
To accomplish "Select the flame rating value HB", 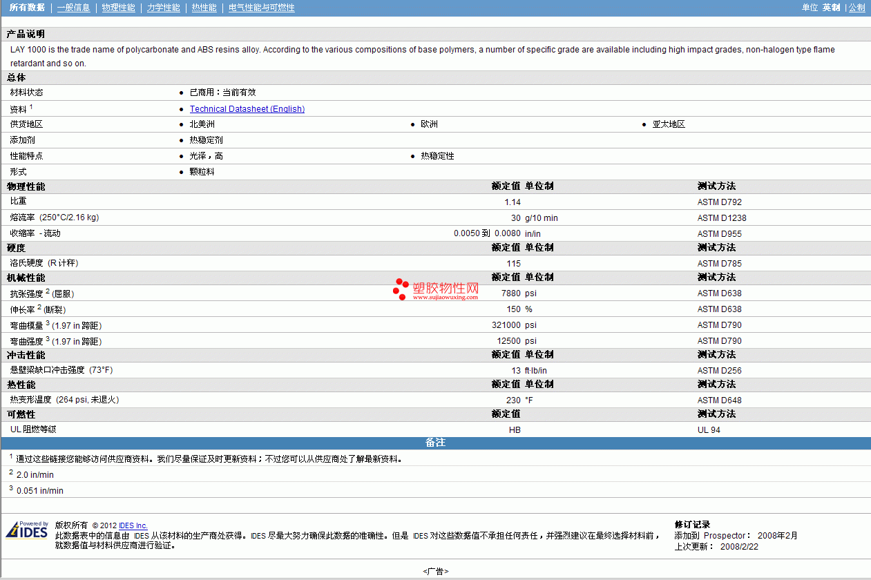I will [x=515, y=430].
